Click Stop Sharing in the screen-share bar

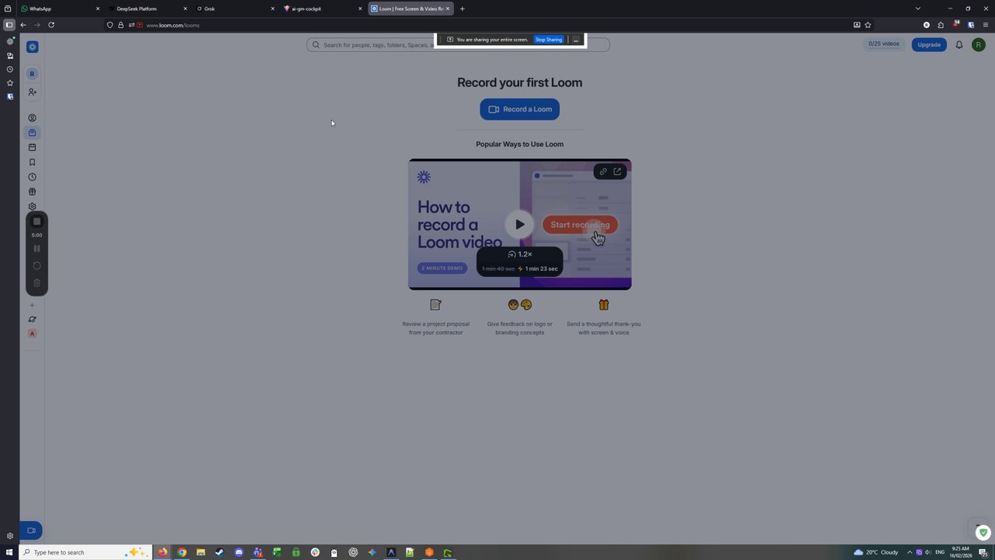pyautogui.click(x=548, y=40)
